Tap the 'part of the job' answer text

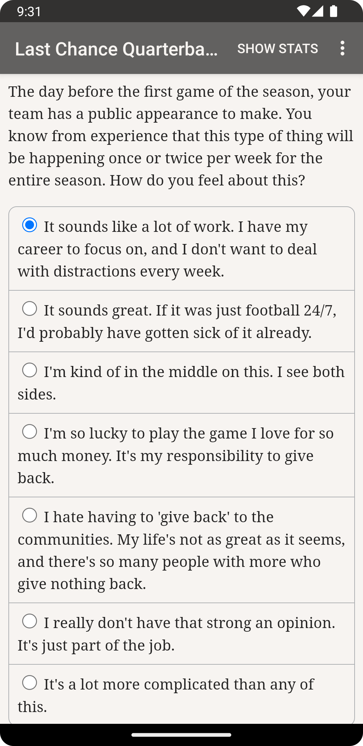96,645
